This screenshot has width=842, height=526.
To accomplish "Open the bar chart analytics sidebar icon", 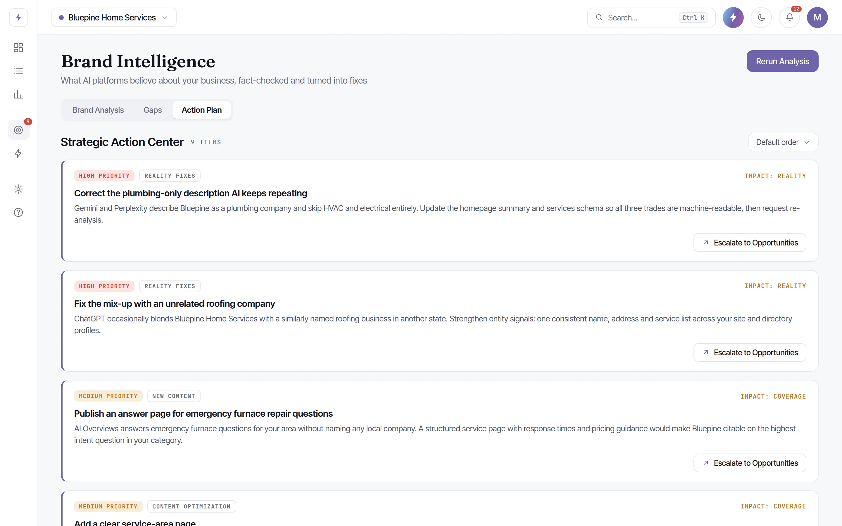I will [18, 94].
